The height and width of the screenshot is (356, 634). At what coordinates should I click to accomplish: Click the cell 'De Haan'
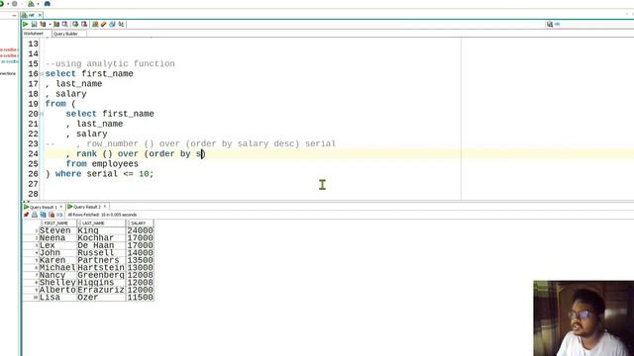pos(101,245)
